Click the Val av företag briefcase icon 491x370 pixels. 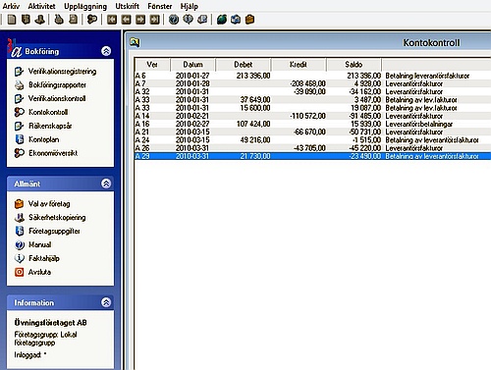(x=20, y=204)
